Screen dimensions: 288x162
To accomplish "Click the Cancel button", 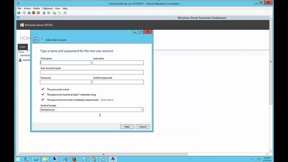I will [143, 127].
